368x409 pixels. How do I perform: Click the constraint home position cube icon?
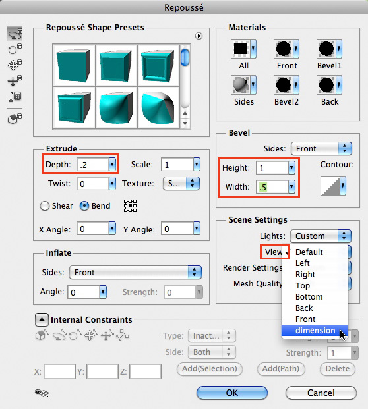(x=42, y=335)
